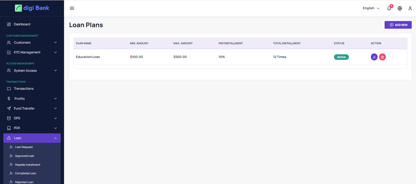
Task: Click the hamburger menu icon
Action: point(72,8)
